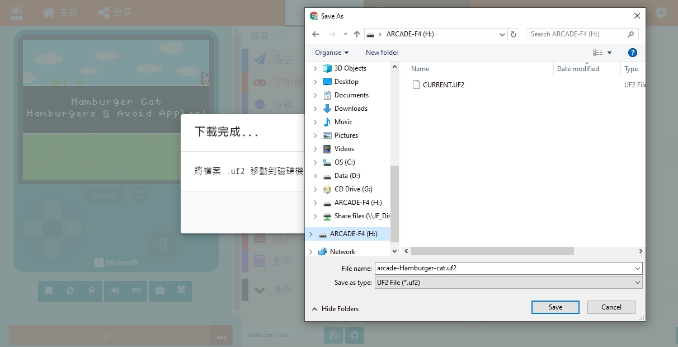Open the Organise menu
Image resolution: width=678 pixels, height=347 pixels.
pyautogui.click(x=332, y=53)
